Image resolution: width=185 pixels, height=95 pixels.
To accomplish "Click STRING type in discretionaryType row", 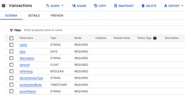I will (x=55, y=78).
